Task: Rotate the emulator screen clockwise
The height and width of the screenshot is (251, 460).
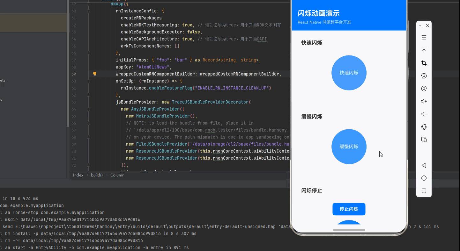Action: [424, 89]
